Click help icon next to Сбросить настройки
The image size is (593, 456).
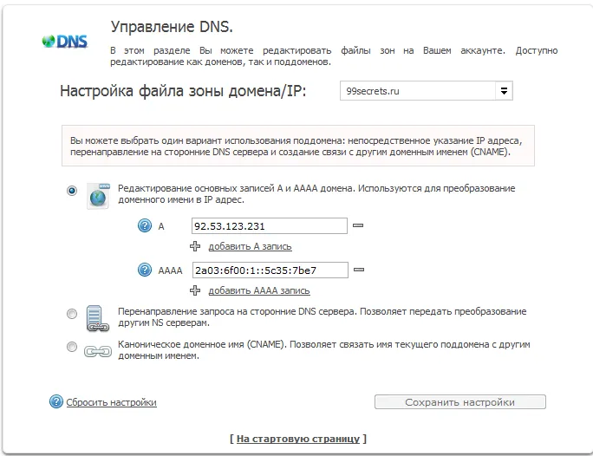[x=56, y=401]
